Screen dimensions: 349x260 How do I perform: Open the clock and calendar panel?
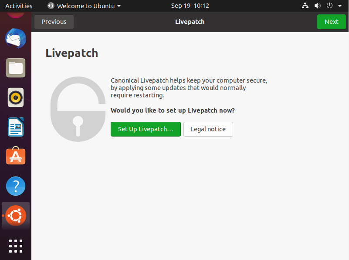pos(190,6)
